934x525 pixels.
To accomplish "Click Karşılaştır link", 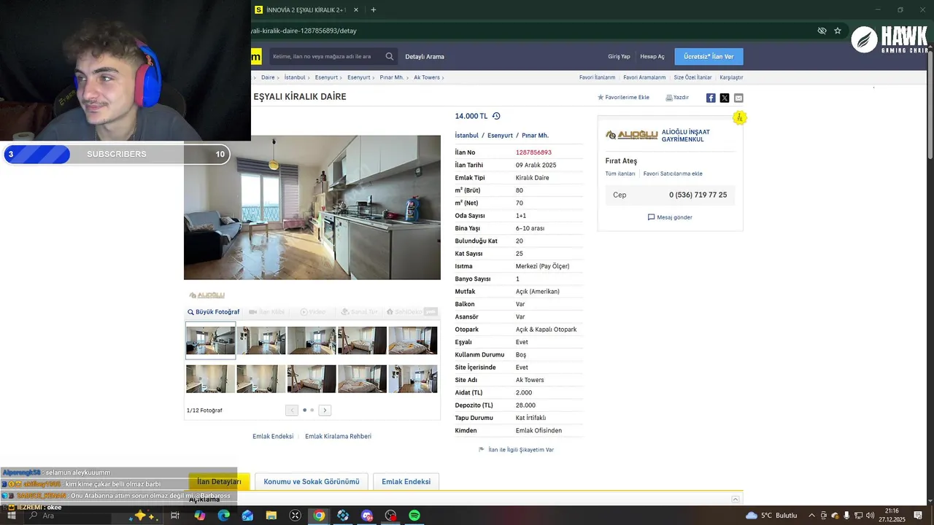I will click(731, 77).
